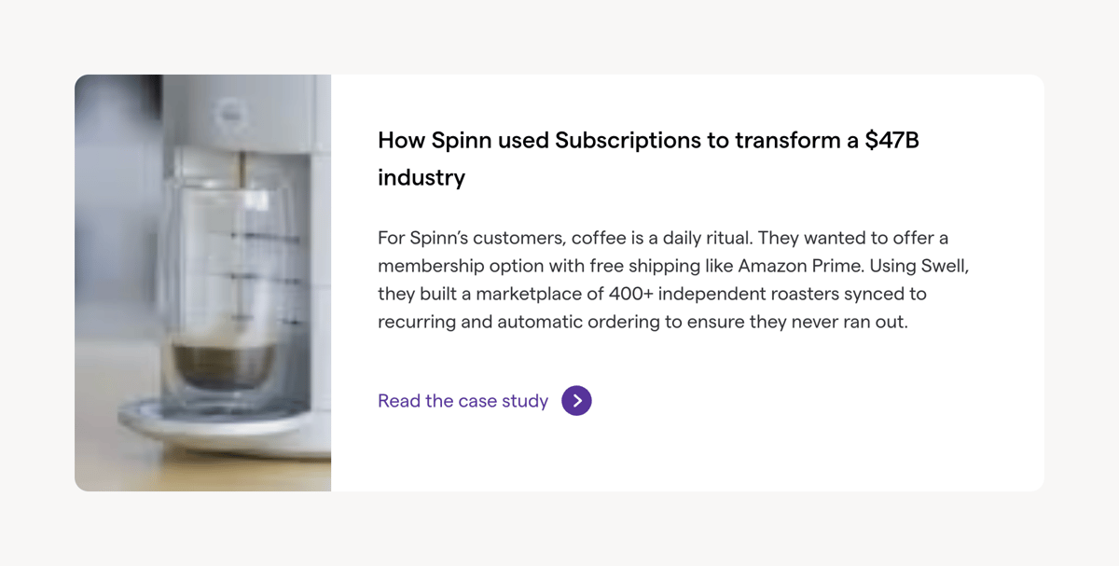The image size is (1119, 566).
Task: Click the round logo on the coffee machine
Action: point(228,115)
